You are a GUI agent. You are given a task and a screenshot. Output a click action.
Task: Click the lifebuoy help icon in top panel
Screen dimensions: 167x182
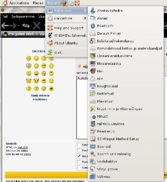click(x=77, y=3)
